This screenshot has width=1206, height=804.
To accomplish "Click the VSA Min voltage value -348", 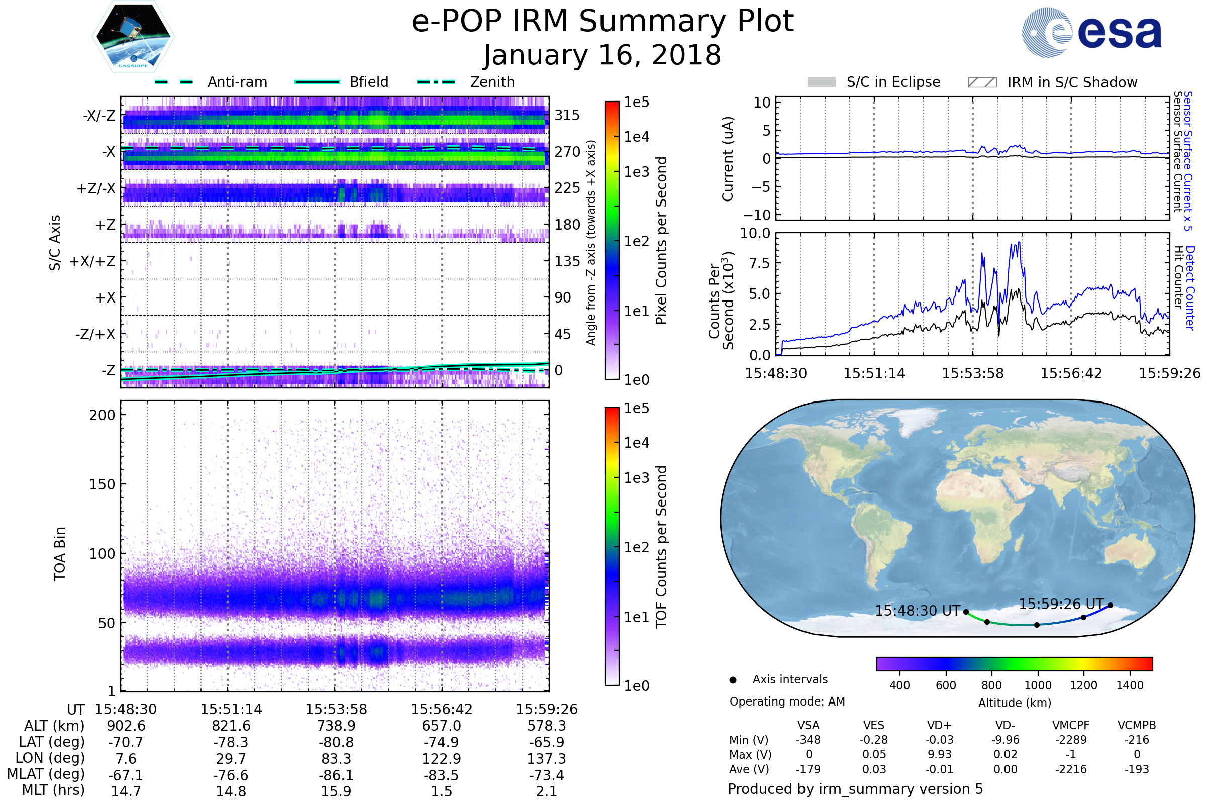I will [808, 740].
